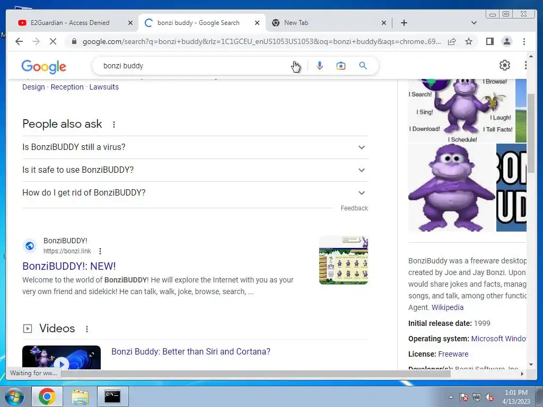Expand 'Is it safe to use BonziBUDDY?'
This screenshot has width=543, height=407.
pos(195,170)
